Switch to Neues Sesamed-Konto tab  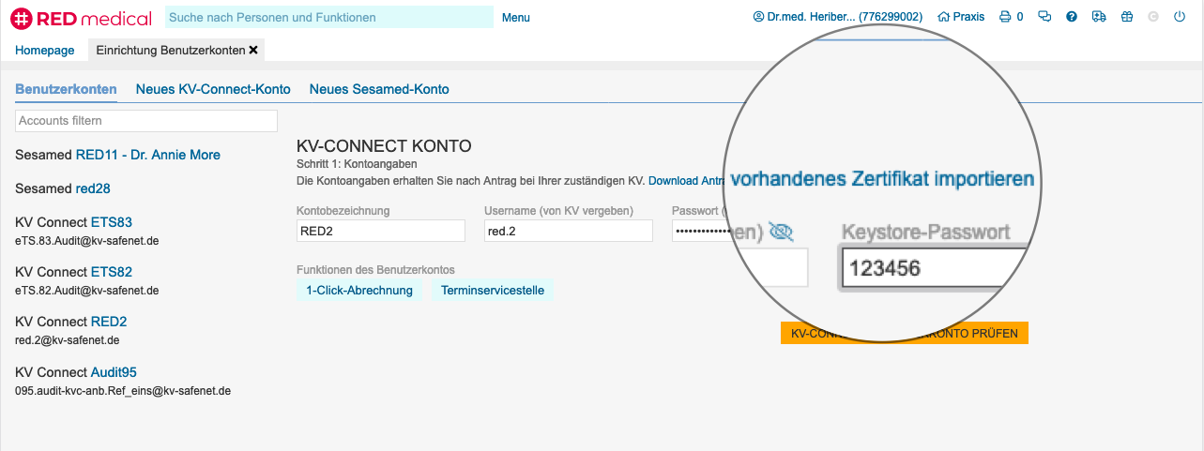[x=379, y=89]
